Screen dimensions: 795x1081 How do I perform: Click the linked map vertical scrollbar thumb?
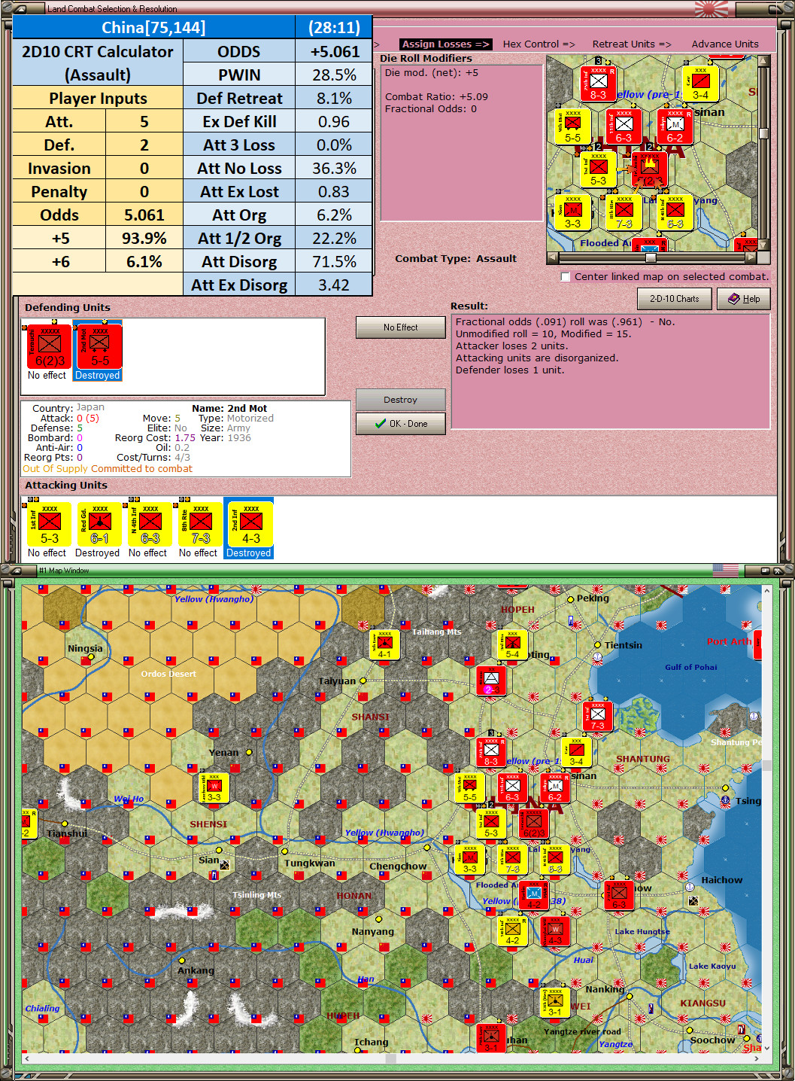[764, 133]
